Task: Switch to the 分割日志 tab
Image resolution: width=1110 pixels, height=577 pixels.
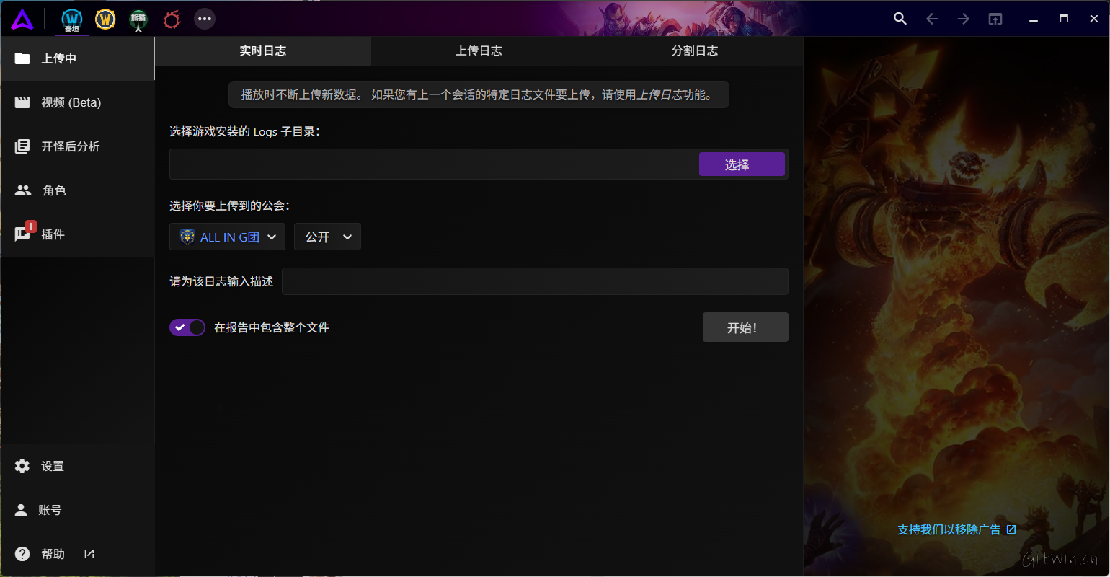Action: pos(694,51)
